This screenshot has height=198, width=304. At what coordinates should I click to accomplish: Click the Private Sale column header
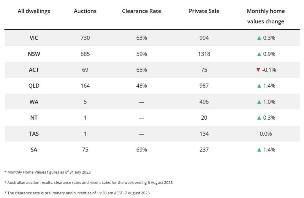click(x=204, y=11)
